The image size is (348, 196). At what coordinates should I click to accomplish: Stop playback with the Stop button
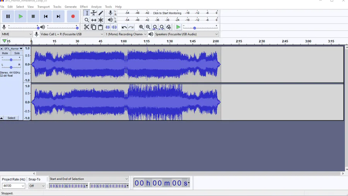pos(33,16)
